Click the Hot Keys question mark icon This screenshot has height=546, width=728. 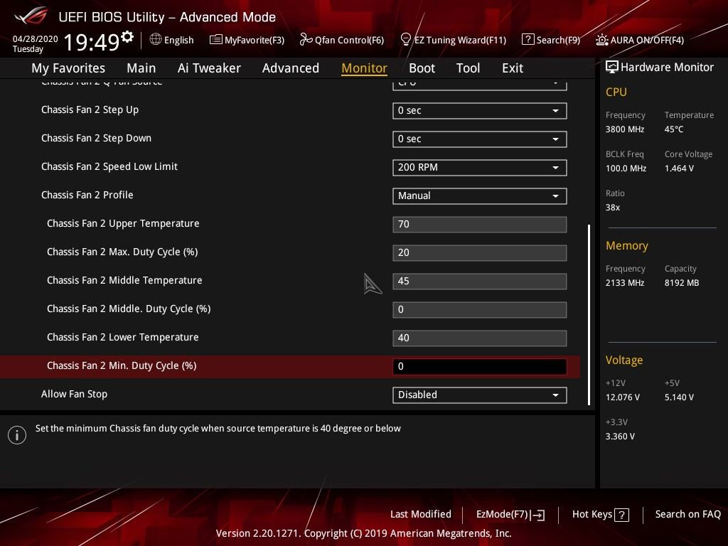click(621, 515)
